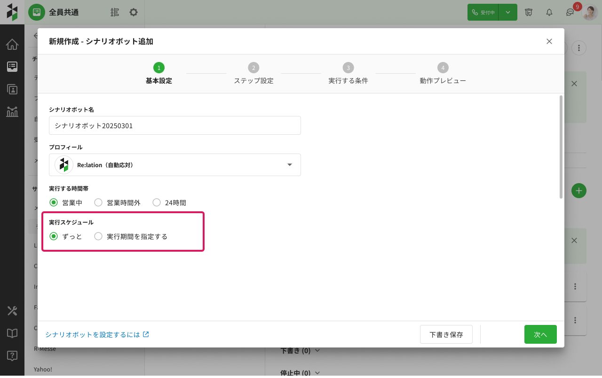Click the dialog's vertical scrollbar

pyautogui.click(x=561, y=147)
